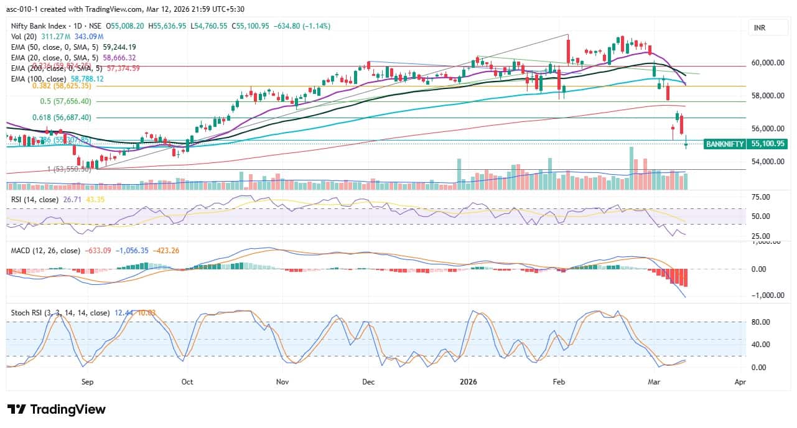
Task: Click the 58,000.00 price axis level
Action: click(x=768, y=96)
